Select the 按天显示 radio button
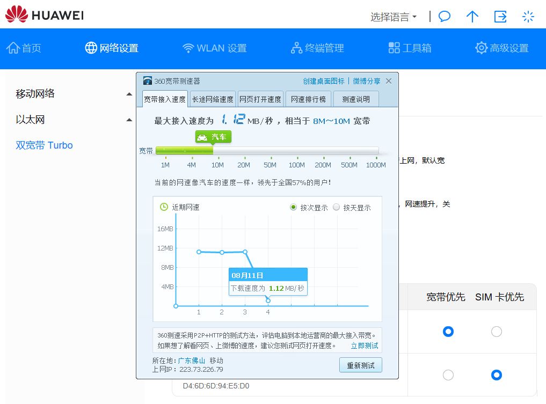The width and height of the screenshot is (546, 404). tap(337, 208)
